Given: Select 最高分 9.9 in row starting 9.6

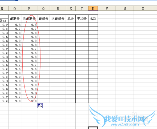Looking at the screenshot, I should tap(15, 41).
